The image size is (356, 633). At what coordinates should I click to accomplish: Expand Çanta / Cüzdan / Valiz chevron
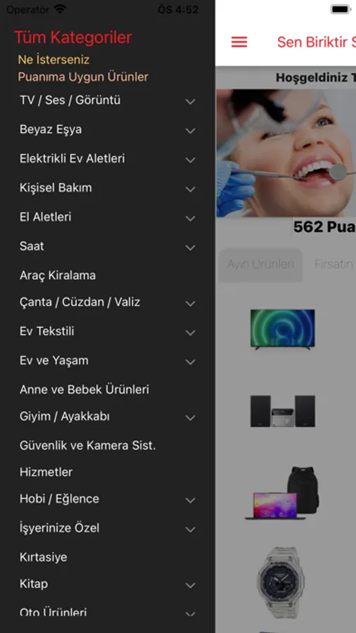(190, 303)
